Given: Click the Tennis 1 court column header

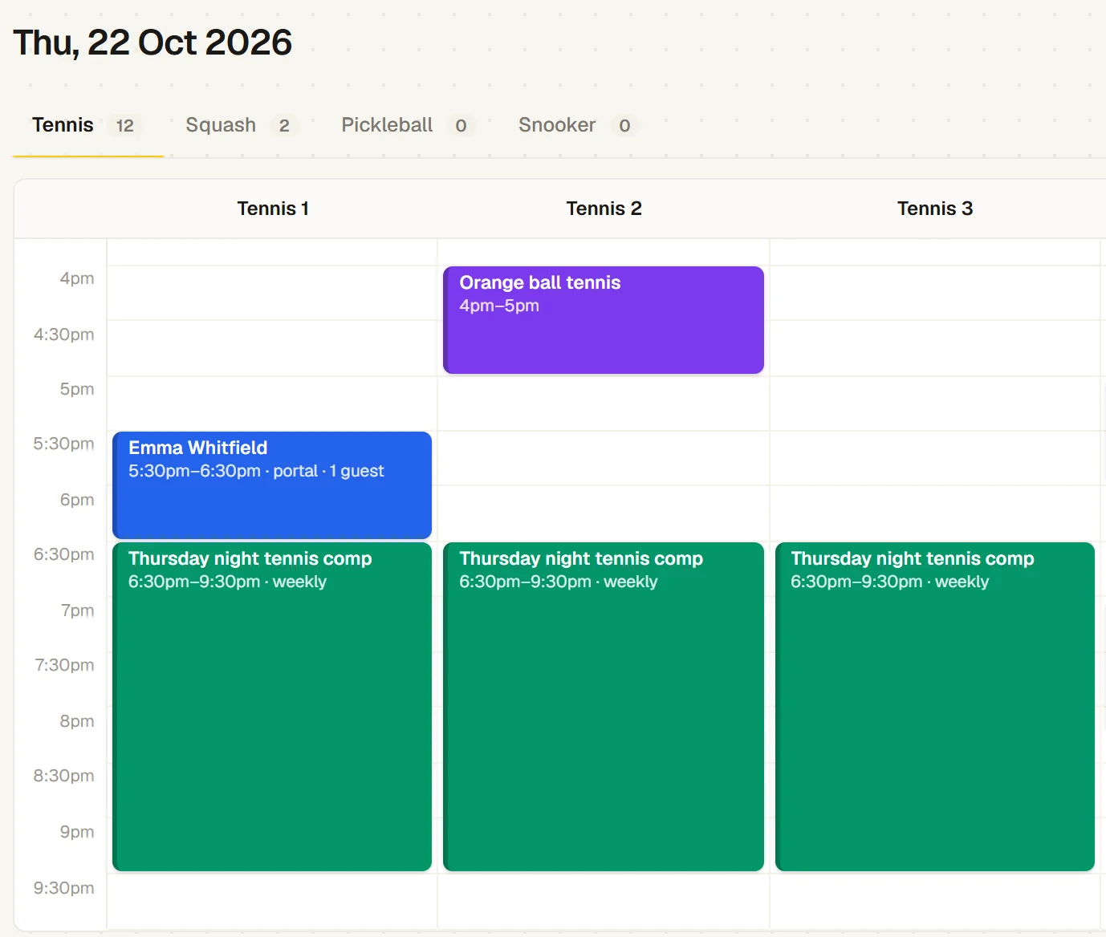Looking at the screenshot, I should pyautogui.click(x=273, y=209).
